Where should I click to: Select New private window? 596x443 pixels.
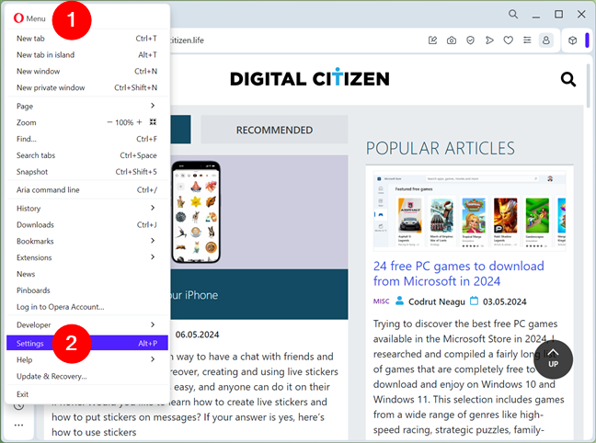[x=87, y=87]
